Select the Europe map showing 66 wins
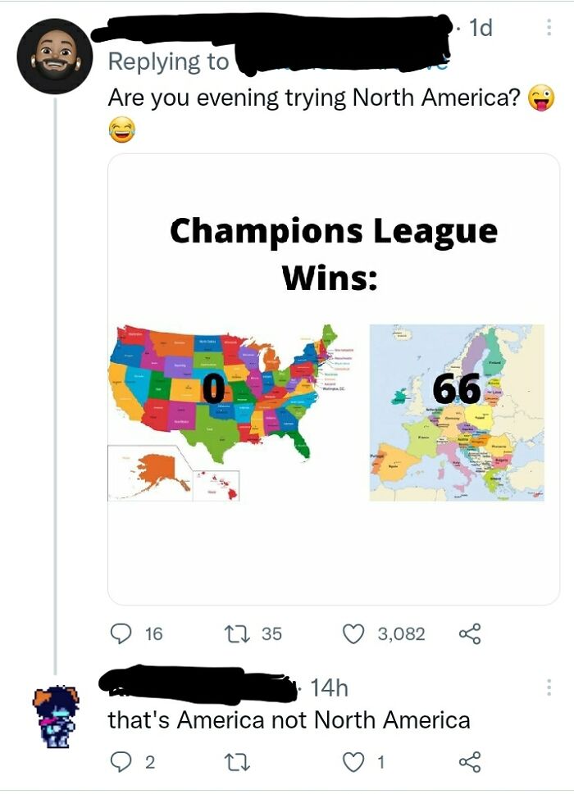This screenshot has height=794, width=574. (457, 413)
